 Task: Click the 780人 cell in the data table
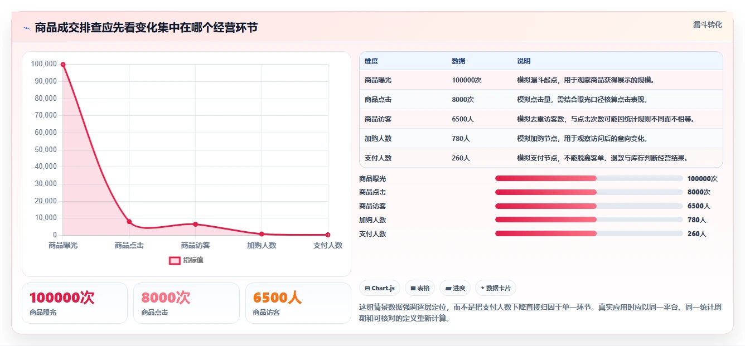[x=461, y=139]
